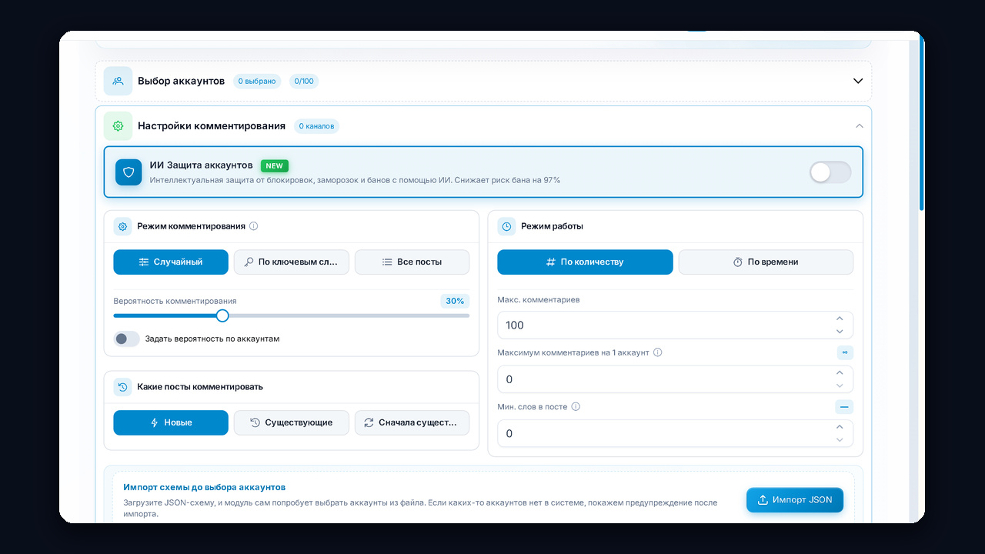
Task: Select the По ключевым словам mode
Action: pos(292,262)
